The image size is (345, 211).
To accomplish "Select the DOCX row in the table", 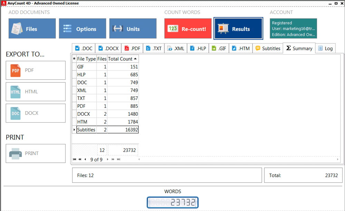I will tap(105, 114).
